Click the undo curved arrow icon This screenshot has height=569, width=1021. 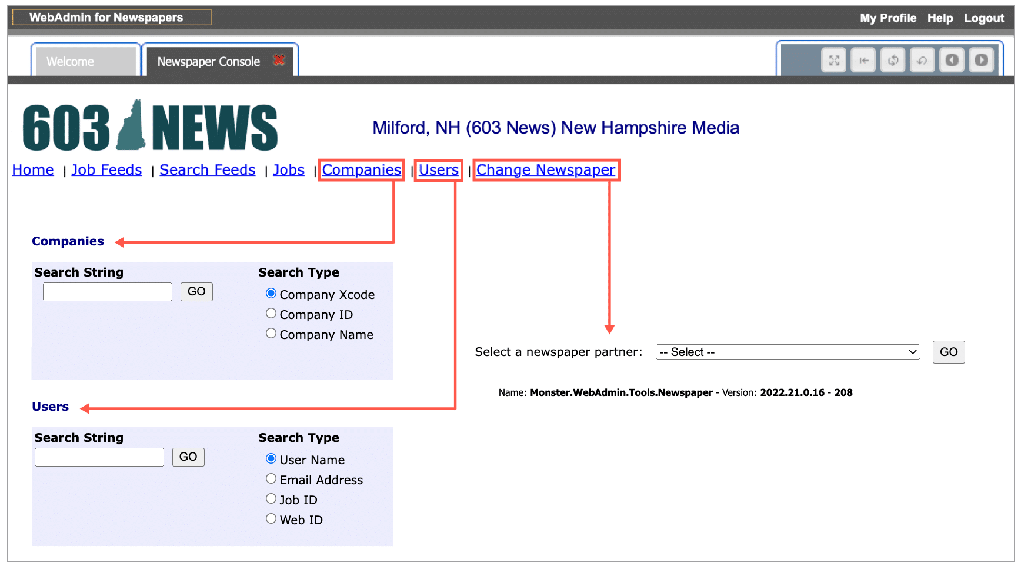[x=922, y=60]
